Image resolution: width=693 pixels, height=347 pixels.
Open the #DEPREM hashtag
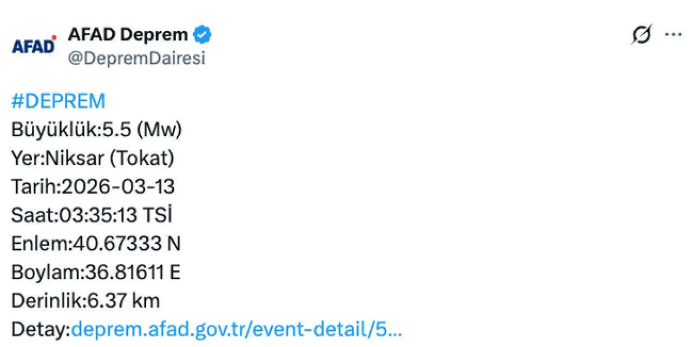[58, 101]
